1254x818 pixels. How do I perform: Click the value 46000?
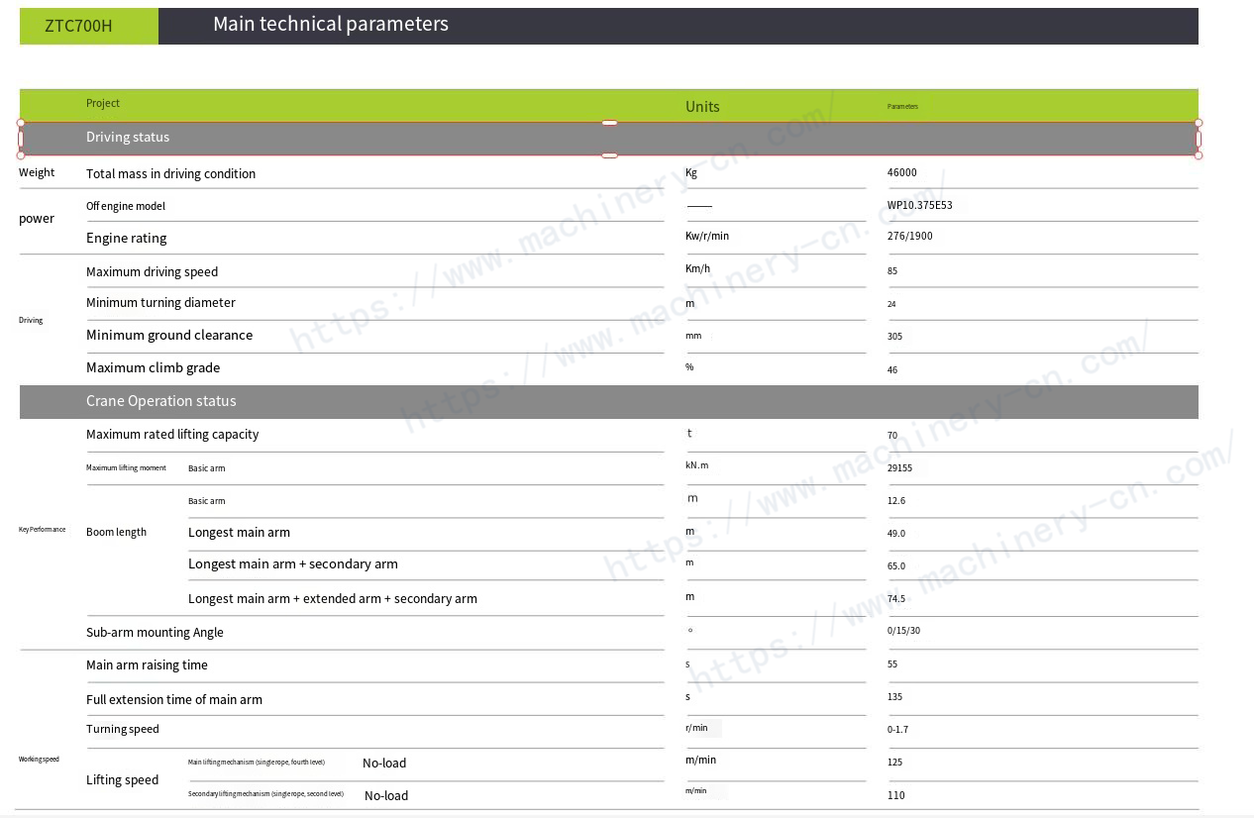pyautogui.click(x=902, y=172)
